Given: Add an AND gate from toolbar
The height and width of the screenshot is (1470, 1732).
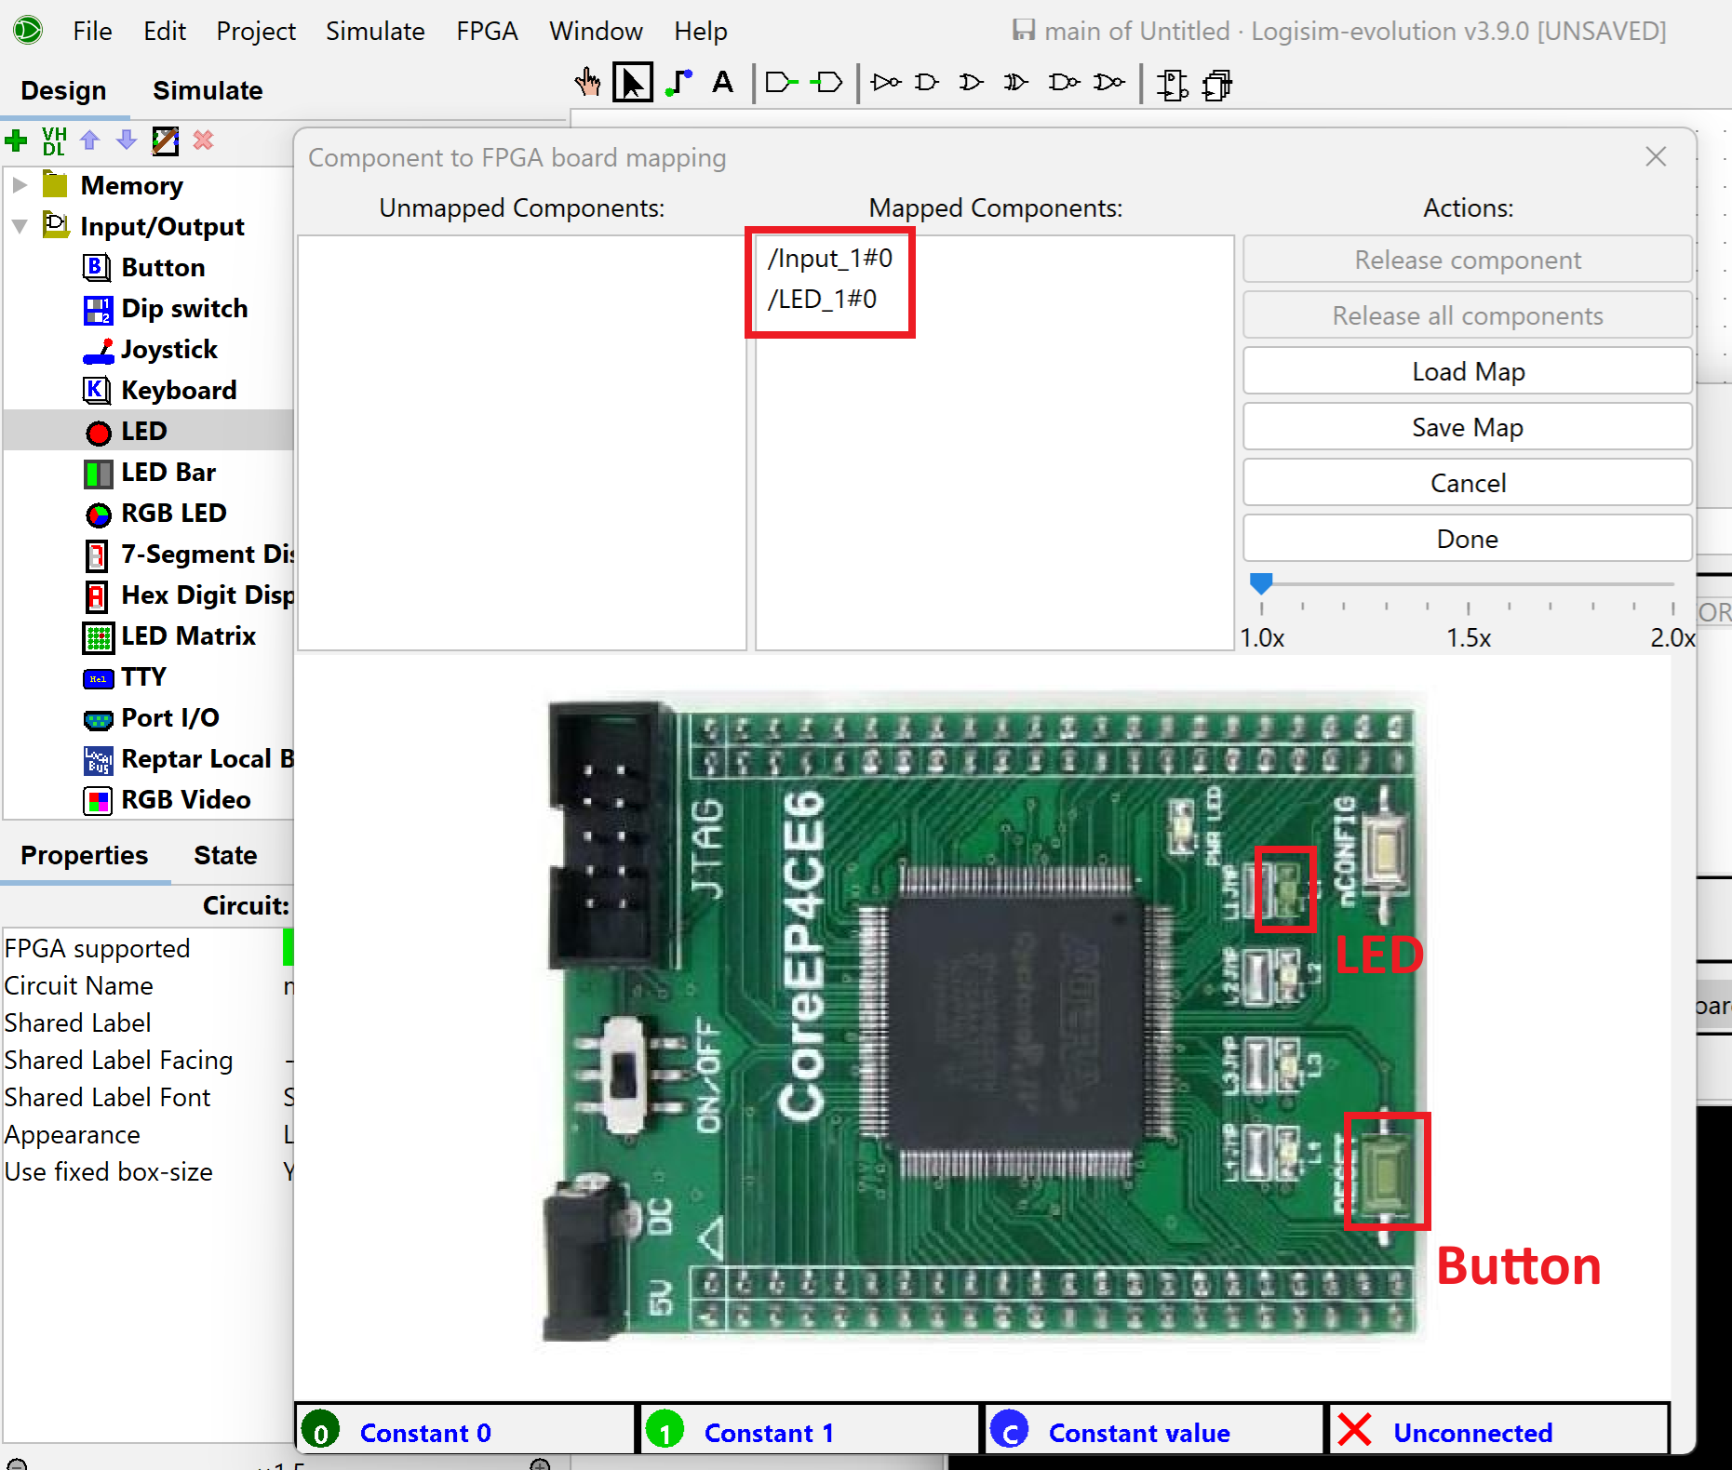Looking at the screenshot, I should (927, 84).
